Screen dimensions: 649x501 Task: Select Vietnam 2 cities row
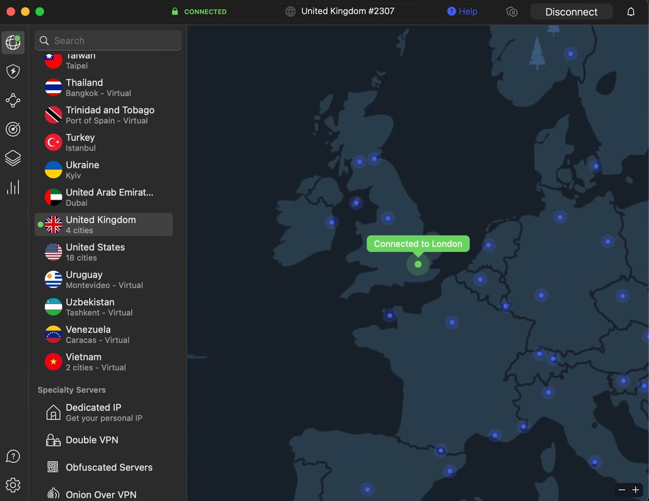[x=104, y=362]
